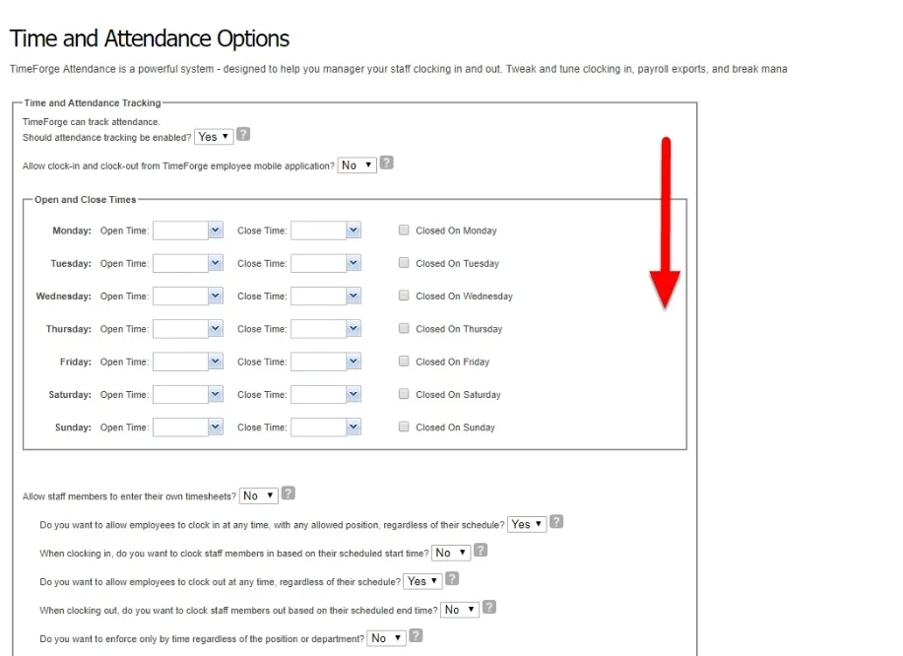The height and width of the screenshot is (656, 903).
Task: Expand Wednesday Close Time dropdown arrow
Action: [x=354, y=296]
